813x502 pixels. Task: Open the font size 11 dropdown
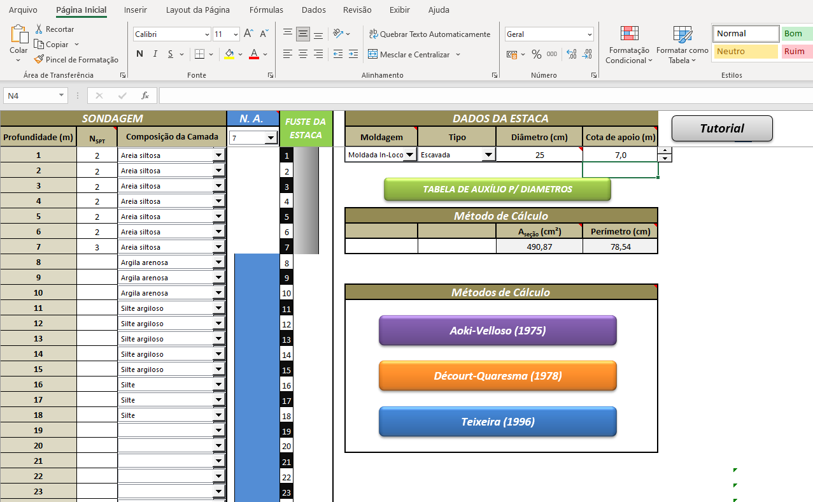[x=236, y=34]
